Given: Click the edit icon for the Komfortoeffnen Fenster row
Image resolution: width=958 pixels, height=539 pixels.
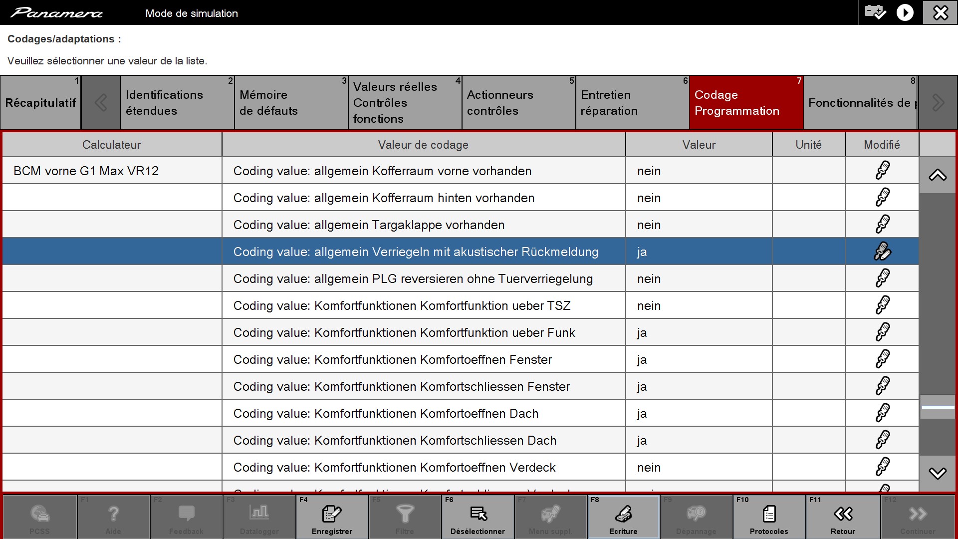Looking at the screenshot, I should tap(882, 359).
